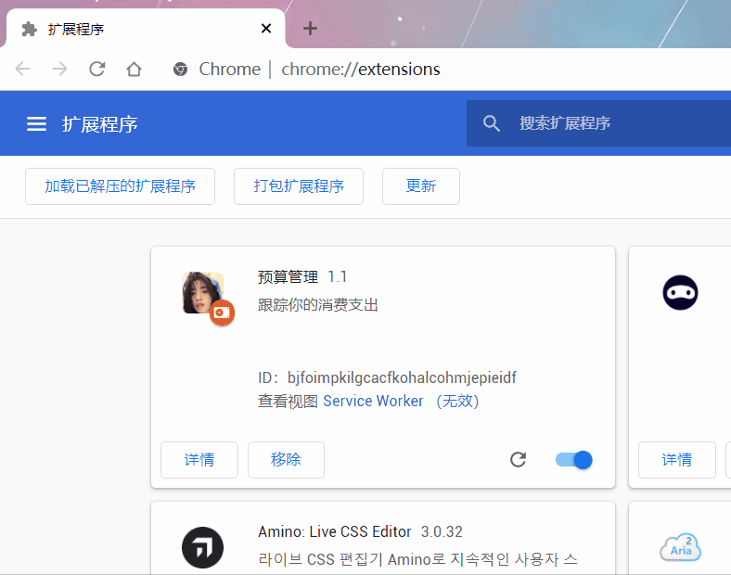Screen dimensions: 731x575
Task: Open the home page icon
Action: click(134, 69)
